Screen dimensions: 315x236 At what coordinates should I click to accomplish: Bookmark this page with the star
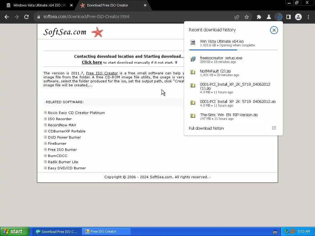pos(247,17)
